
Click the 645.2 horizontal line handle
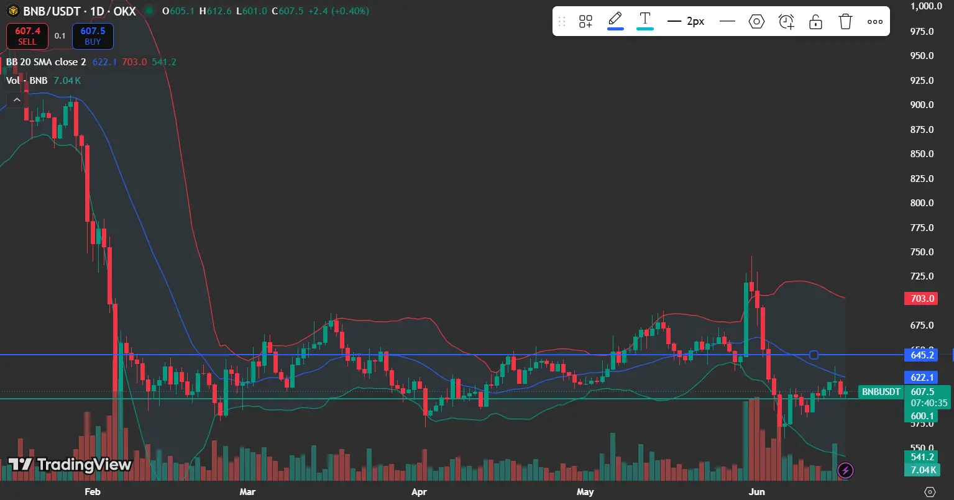[x=814, y=355]
